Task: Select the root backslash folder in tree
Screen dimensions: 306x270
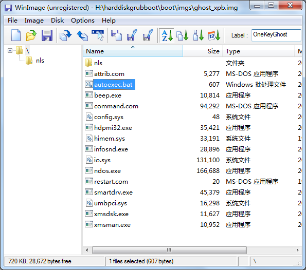Action: click(27, 51)
